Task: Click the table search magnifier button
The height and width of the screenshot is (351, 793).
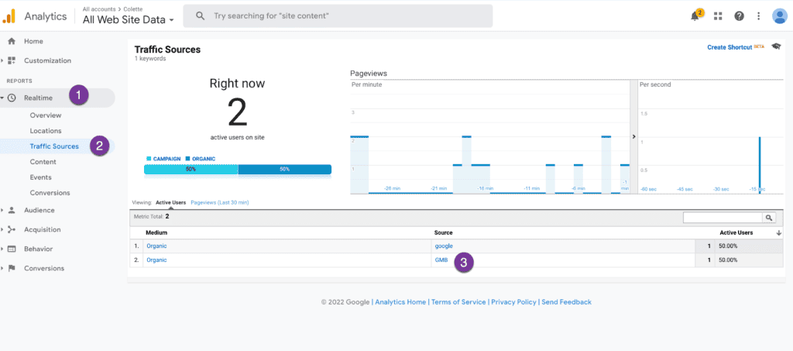Action: [x=769, y=219]
